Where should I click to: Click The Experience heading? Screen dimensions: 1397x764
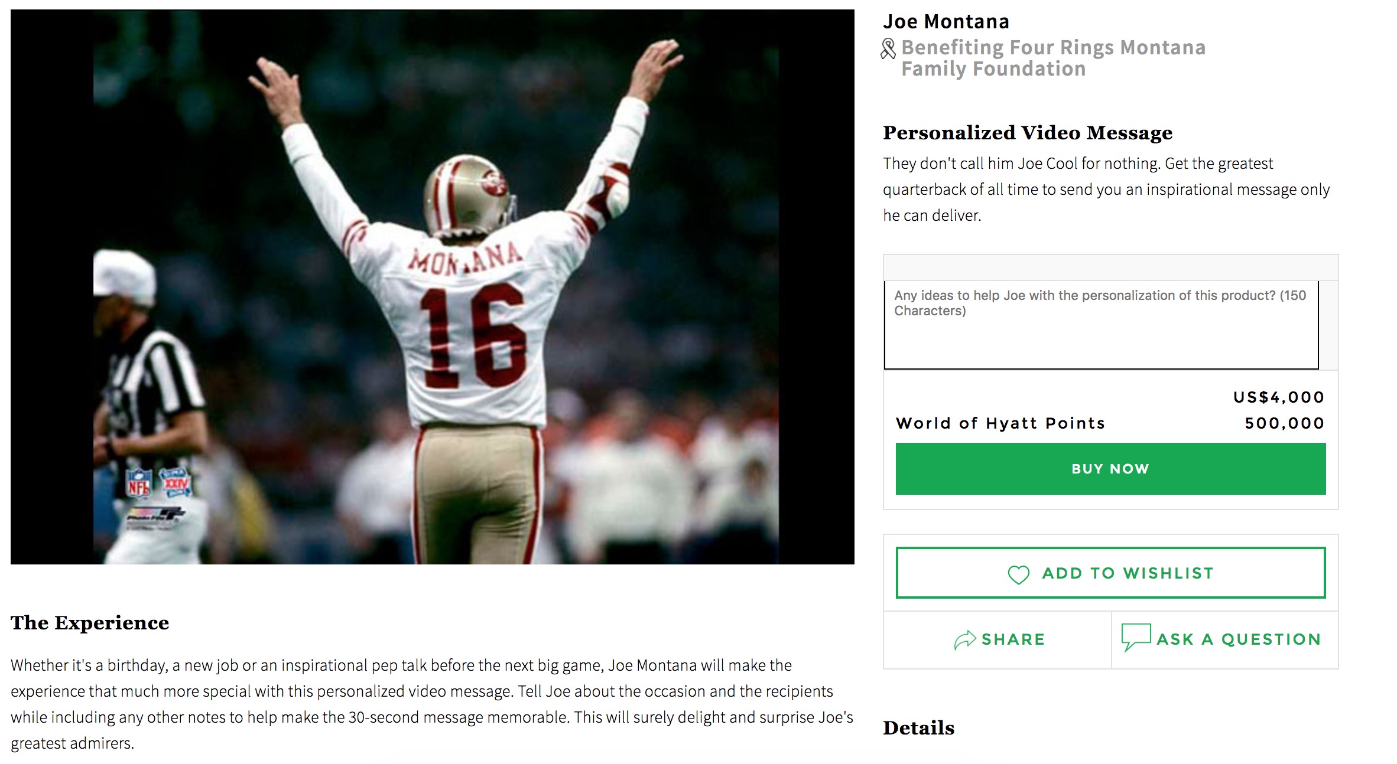click(90, 623)
